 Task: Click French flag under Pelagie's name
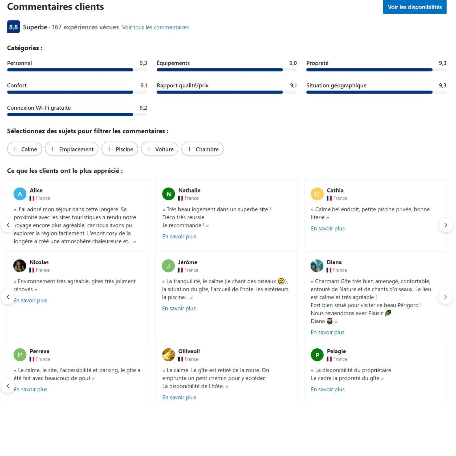click(x=329, y=359)
